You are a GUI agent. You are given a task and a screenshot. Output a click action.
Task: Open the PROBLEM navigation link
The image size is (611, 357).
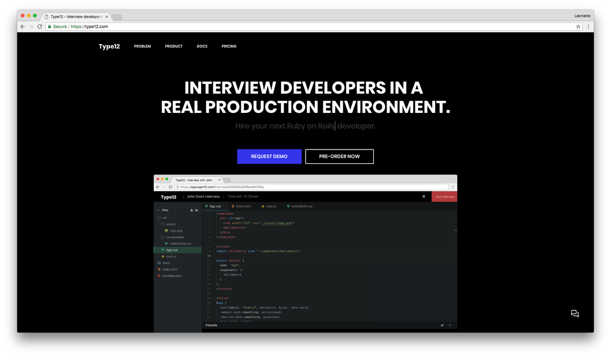coord(143,46)
